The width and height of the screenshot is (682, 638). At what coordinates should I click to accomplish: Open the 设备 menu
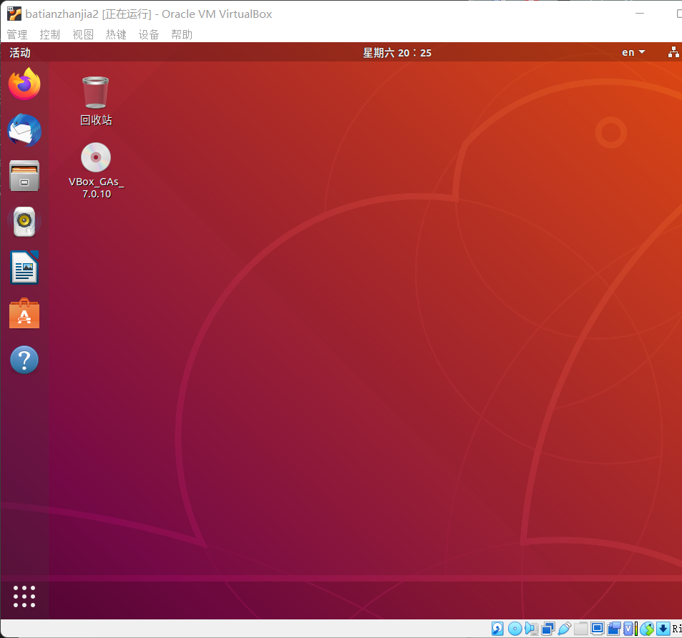pyautogui.click(x=149, y=34)
